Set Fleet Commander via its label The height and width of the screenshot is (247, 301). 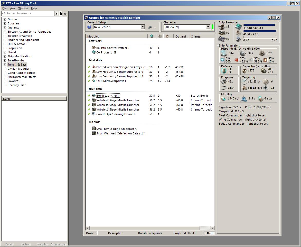point(242,115)
